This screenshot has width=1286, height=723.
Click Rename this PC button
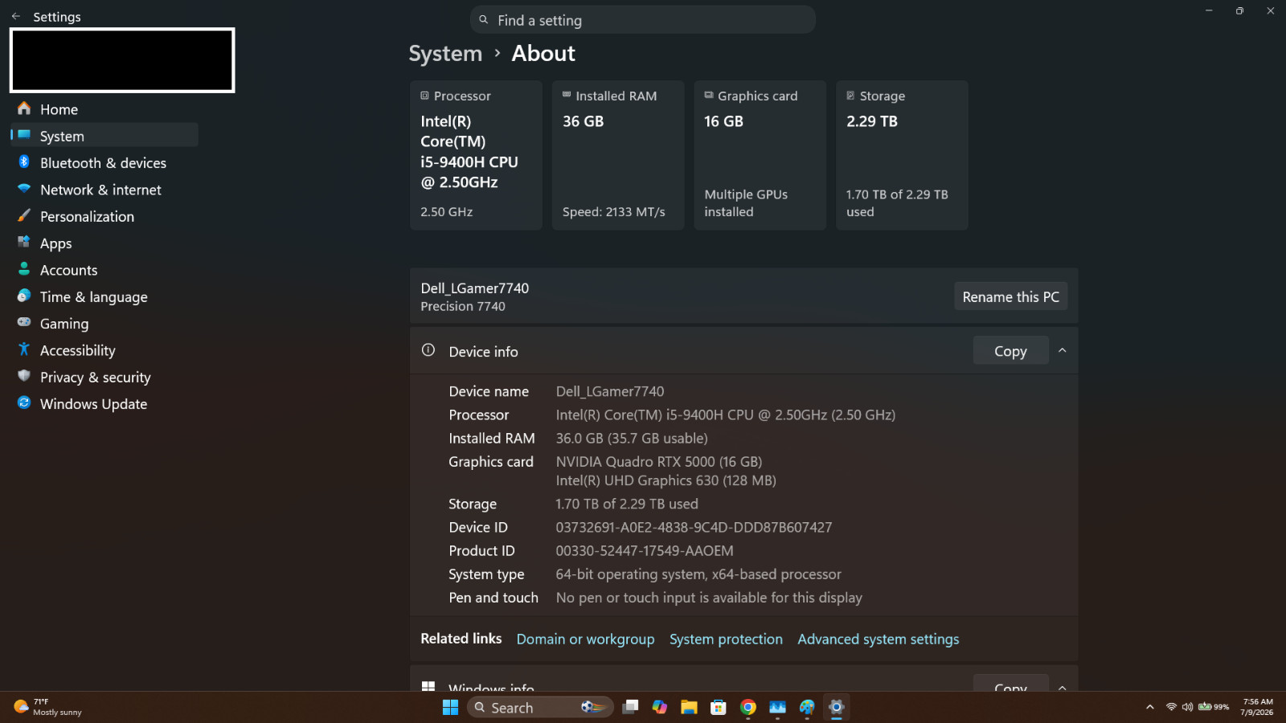[x=1010, y=296]
